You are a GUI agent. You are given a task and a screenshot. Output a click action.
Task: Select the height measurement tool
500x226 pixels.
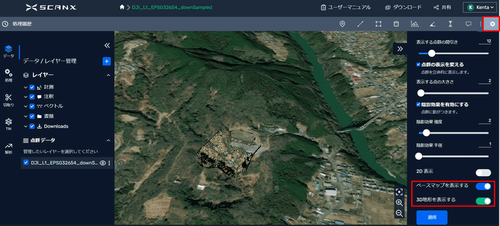coord(450,24)
